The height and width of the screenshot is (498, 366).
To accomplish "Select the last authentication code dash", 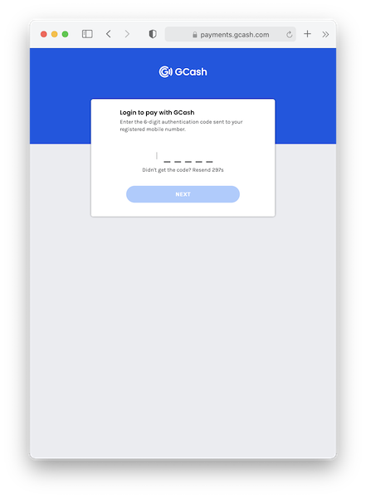I will (209, 162).
